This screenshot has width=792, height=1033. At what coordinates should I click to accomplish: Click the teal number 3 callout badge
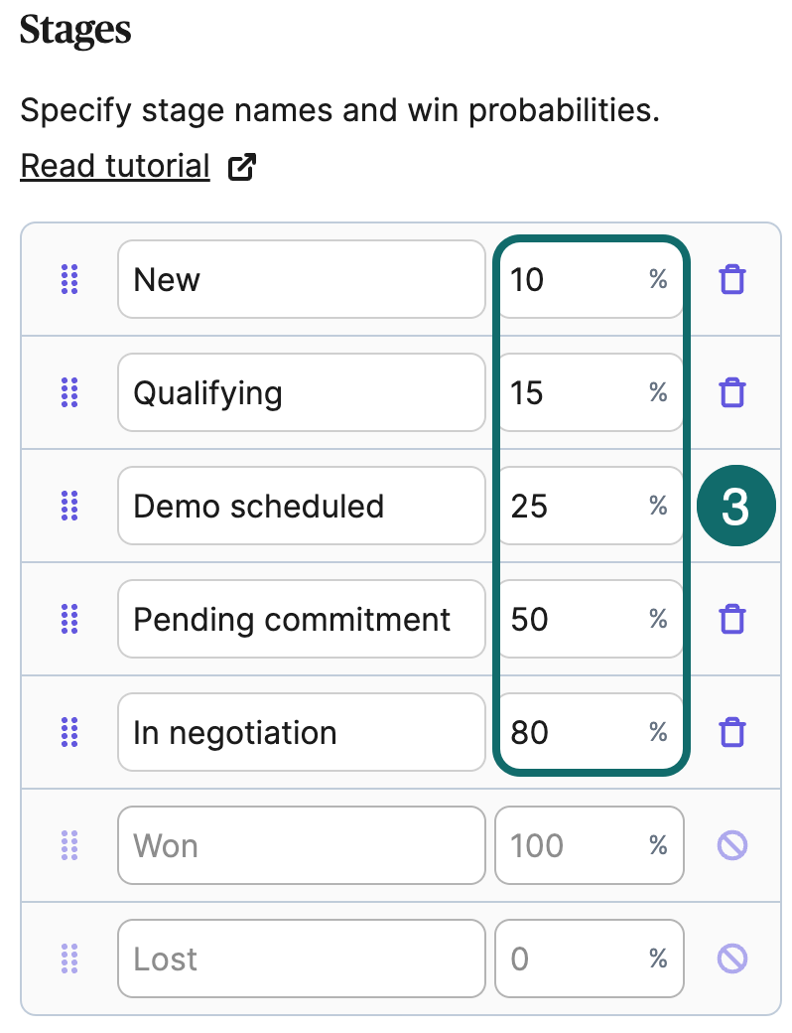736,506
